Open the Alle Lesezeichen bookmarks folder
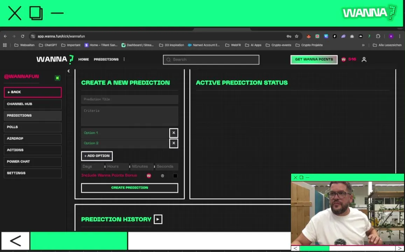Screen dimensions: 405x252 coord(387,45)
